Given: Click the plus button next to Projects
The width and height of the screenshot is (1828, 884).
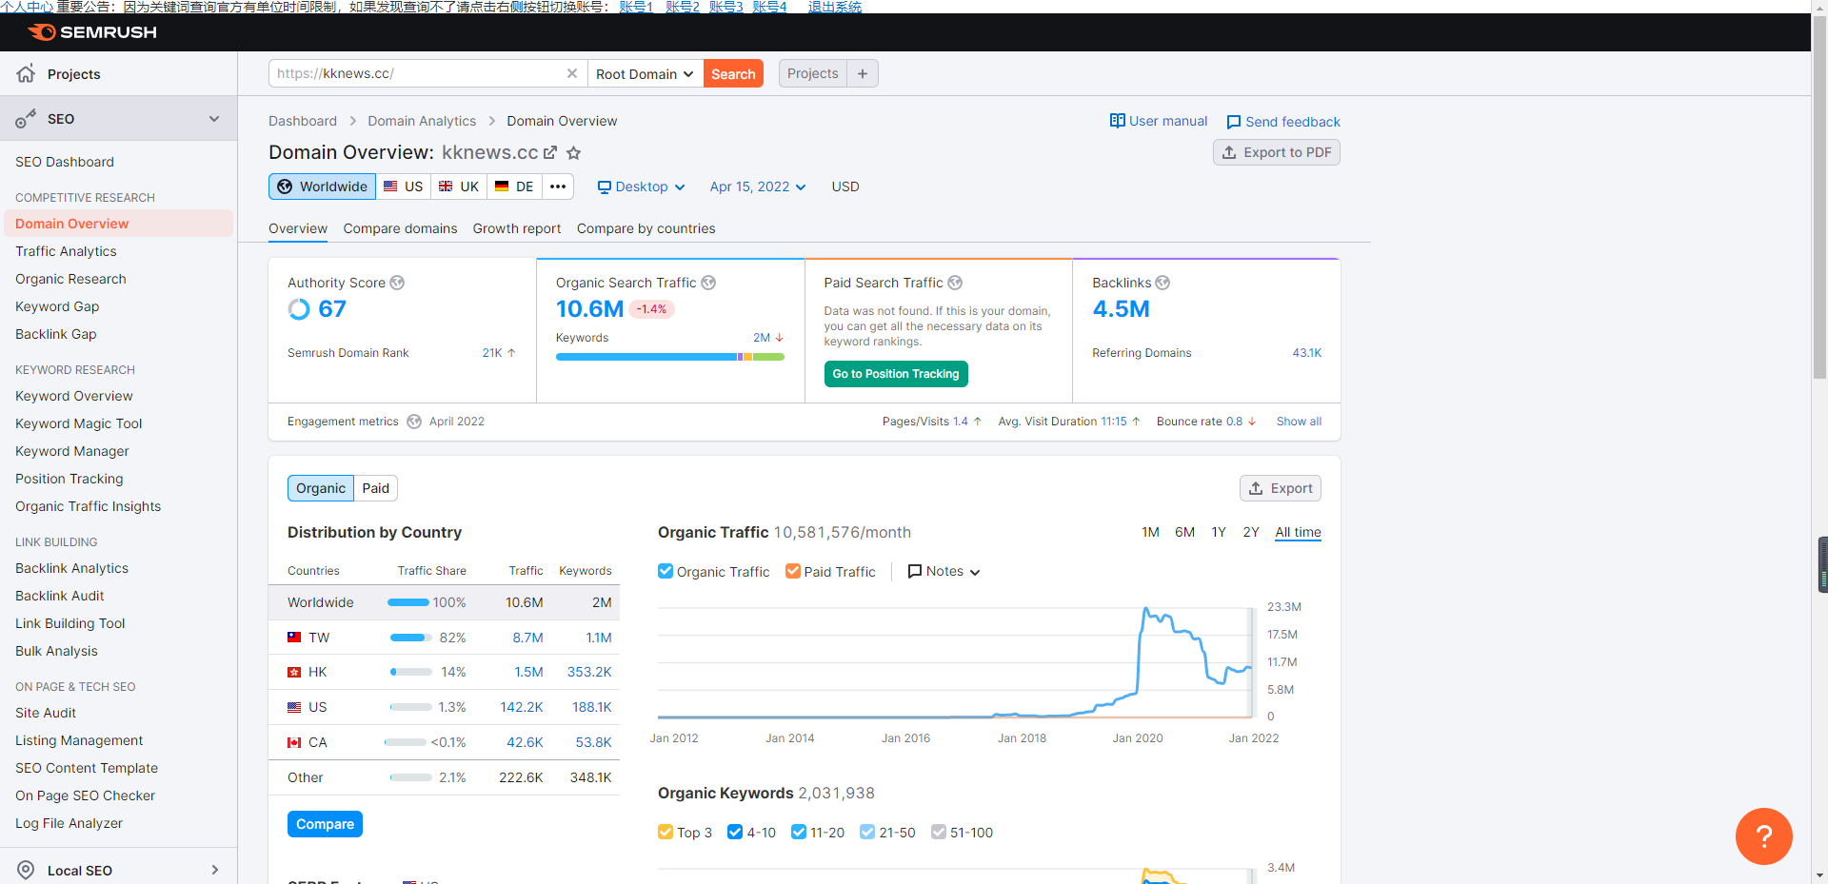Looking at the screenshot, I should (x=863, y=73).
